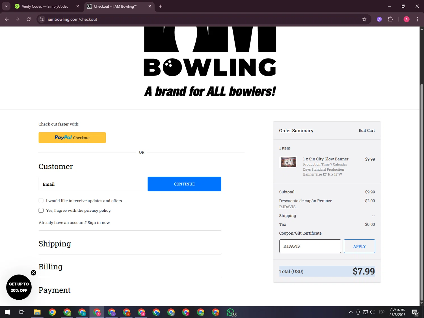
Task: Click the page vertical scrollbar
Action: [x=422, y=192]
